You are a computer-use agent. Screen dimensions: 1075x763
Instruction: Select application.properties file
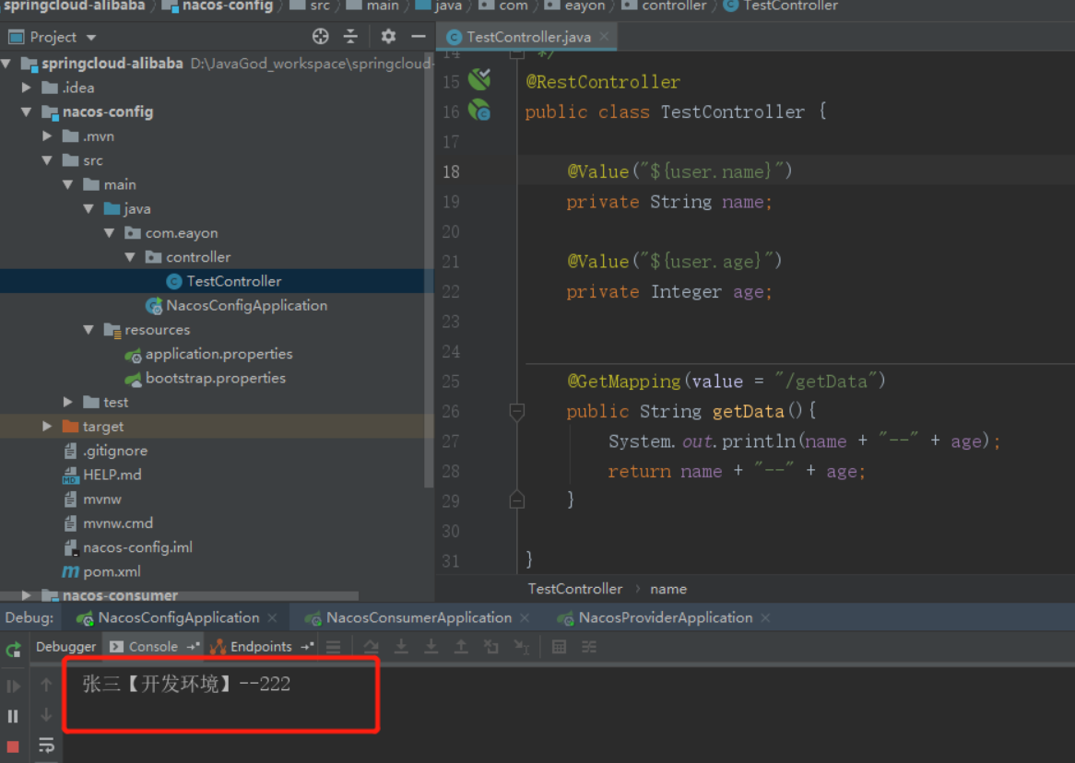coord(217,354)
